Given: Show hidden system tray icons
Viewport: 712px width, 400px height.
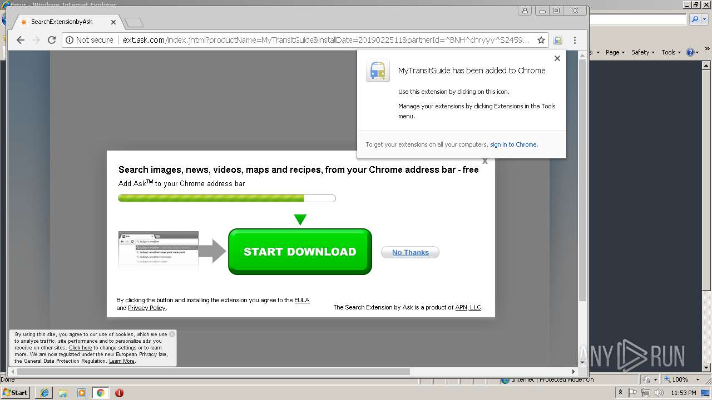Looking at the screenshot, I should coord(620,393).
